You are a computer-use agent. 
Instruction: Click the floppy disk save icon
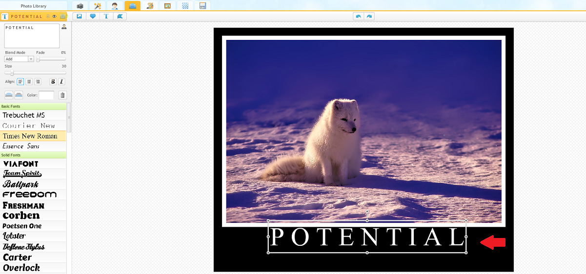(x=202, y=6)
